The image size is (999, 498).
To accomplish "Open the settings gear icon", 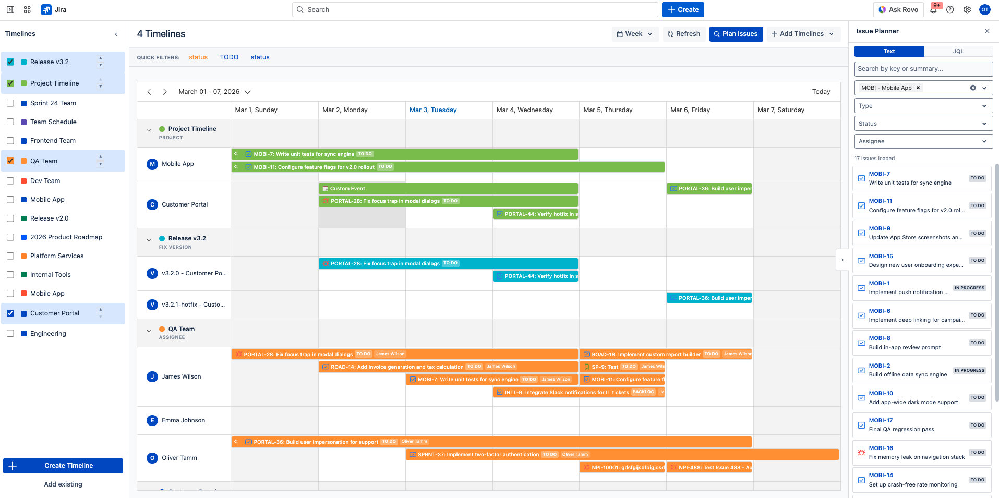I will pos(967,9).
